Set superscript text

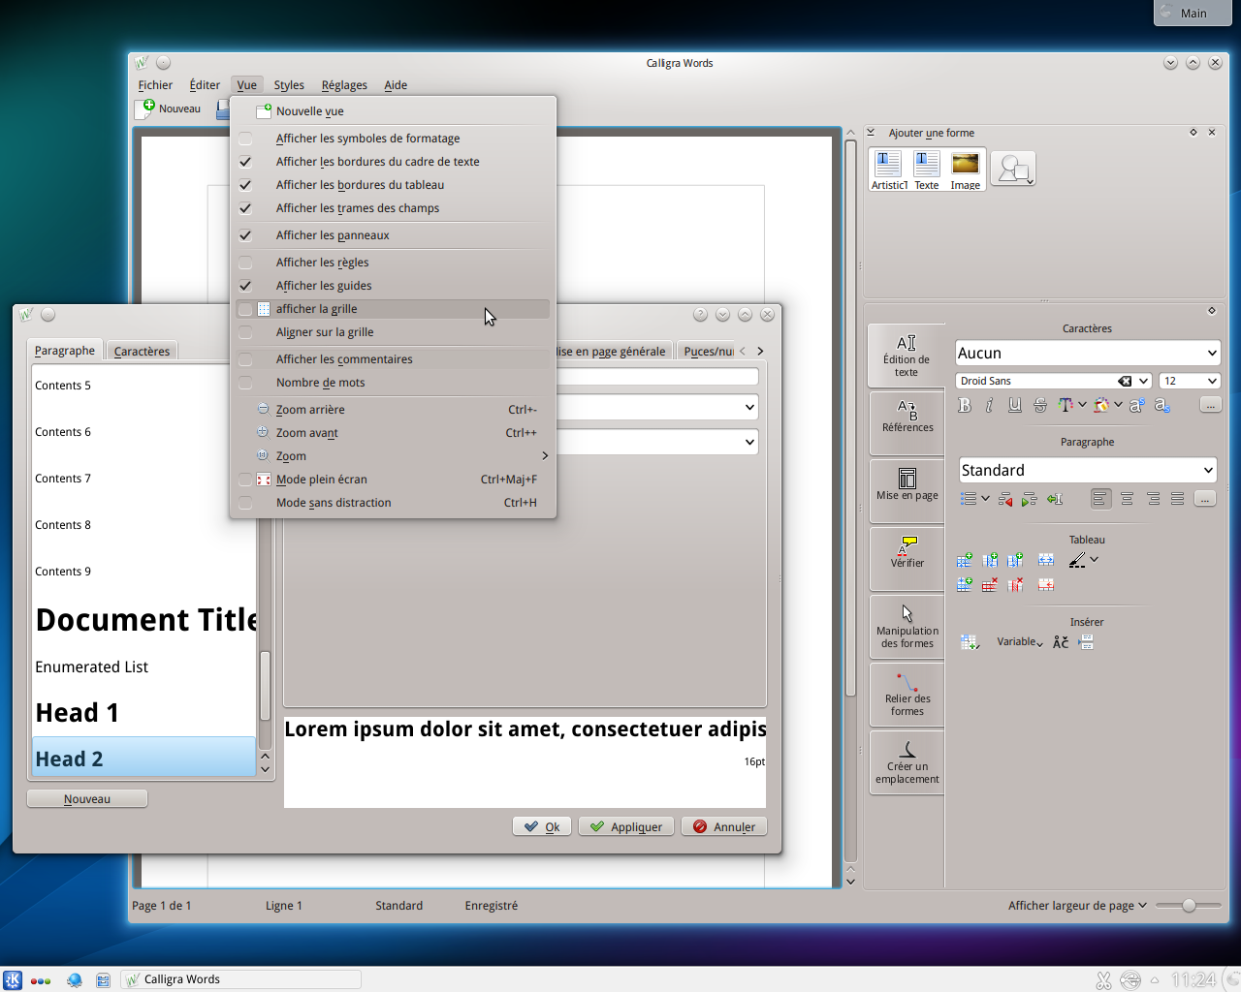tap(1136, 405)
